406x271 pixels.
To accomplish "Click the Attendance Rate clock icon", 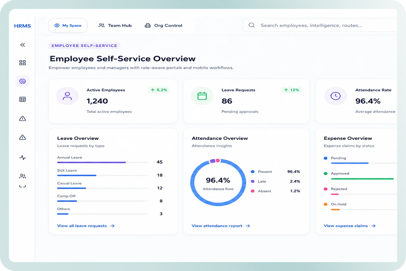I will (x=335, y=96).
